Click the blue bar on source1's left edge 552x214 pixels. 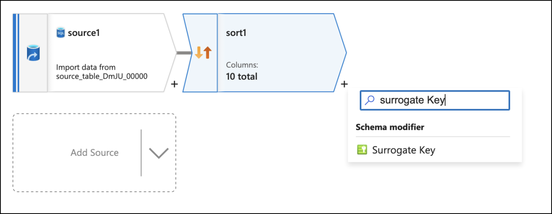[x=15, y=53]
